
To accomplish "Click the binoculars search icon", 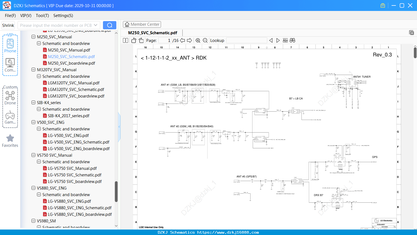I will pyautogui.click(x=292, y=40).
